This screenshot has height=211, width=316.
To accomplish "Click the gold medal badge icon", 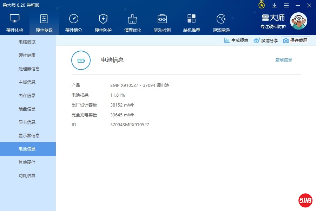I will [262, 5].
